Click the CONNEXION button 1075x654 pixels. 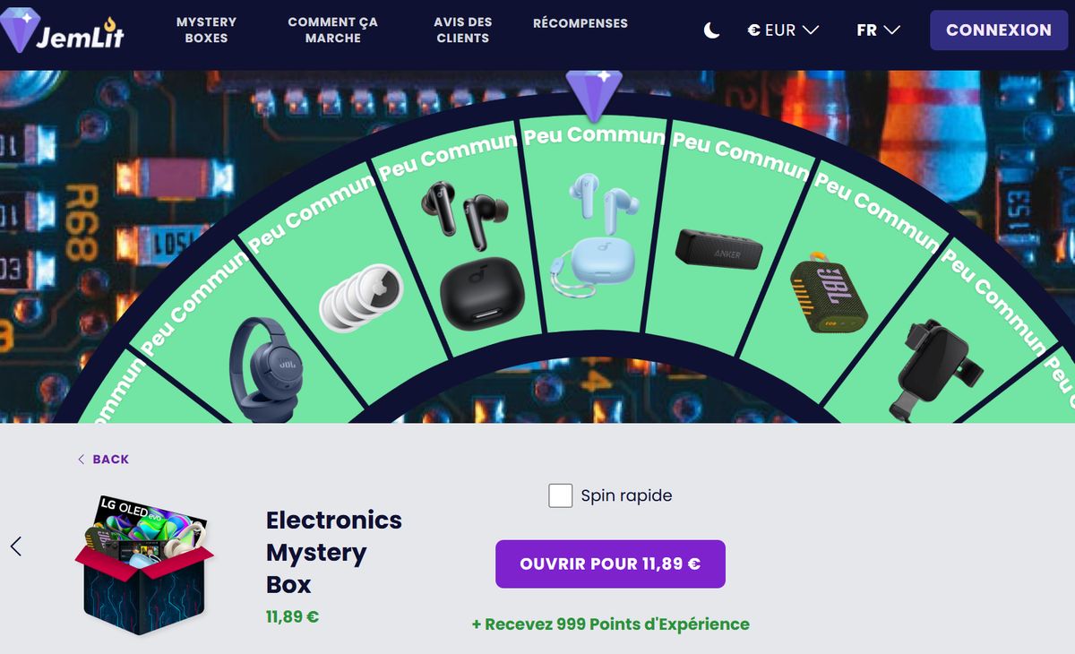pyautogui.click(x=999, y=30)
